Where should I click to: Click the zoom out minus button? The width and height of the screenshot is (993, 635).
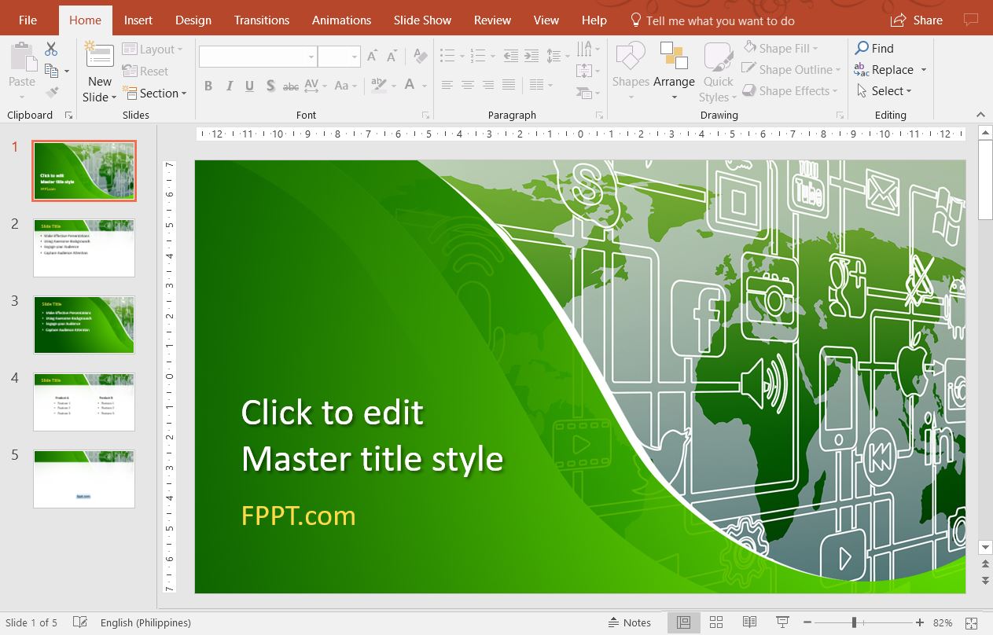coord(807,622)
